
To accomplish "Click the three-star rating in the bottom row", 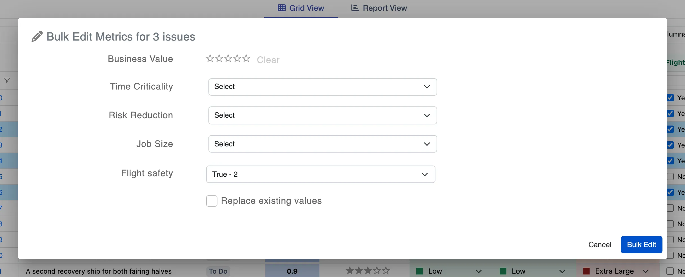I will pos(368,271).
